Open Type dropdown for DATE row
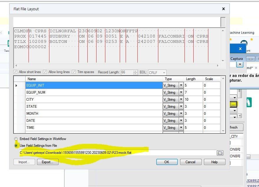259x187 pixels. [x=181, y=121]
